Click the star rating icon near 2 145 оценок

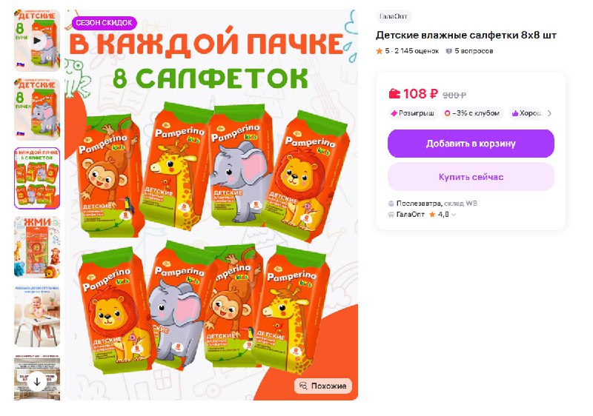380,51
